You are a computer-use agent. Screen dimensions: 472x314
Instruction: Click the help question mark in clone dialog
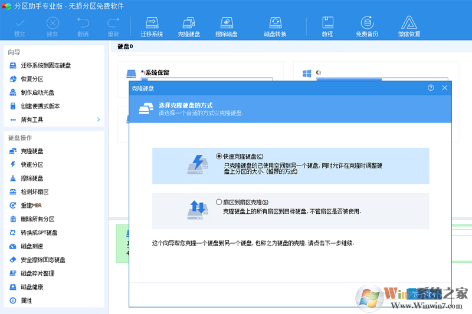point(431,88)
